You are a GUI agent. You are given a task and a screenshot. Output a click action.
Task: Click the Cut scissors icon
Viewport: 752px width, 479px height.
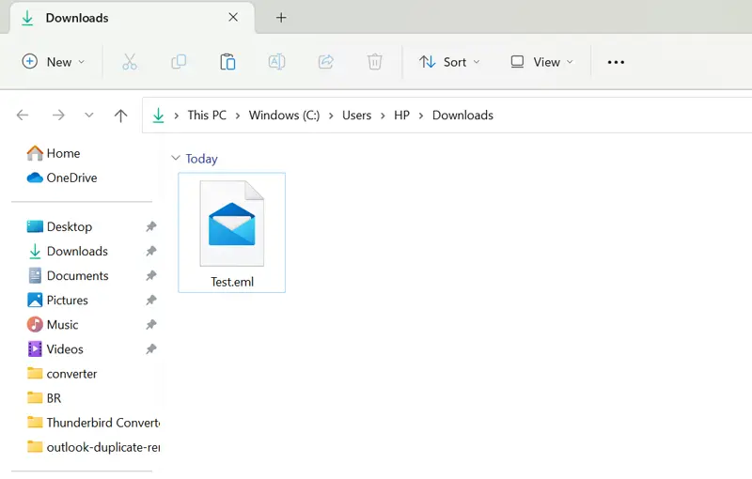tap(130, 62)
